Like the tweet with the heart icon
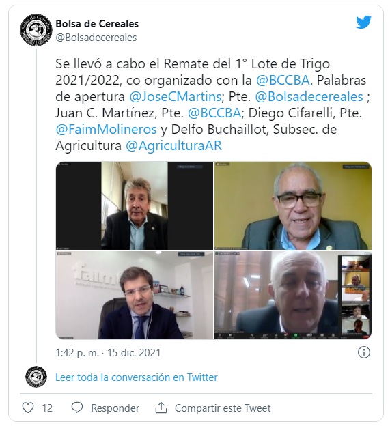The image size is (390, 428). pos(28,408)
